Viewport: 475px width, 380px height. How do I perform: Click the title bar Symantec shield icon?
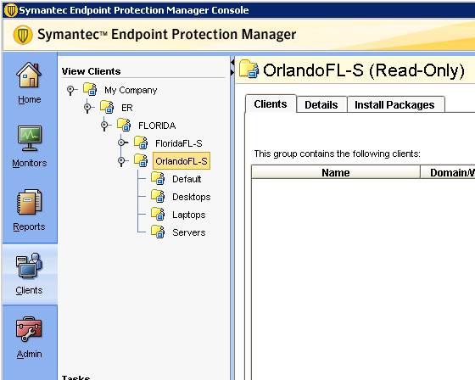click(x=11, y=10)
